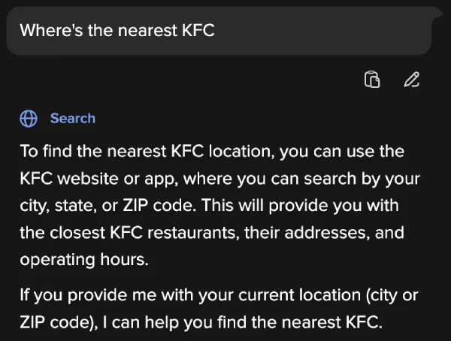Click the words "To find the nearest"

tap(93, 151)
